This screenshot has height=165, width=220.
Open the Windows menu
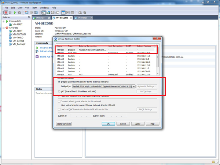[x=44, y=8]
